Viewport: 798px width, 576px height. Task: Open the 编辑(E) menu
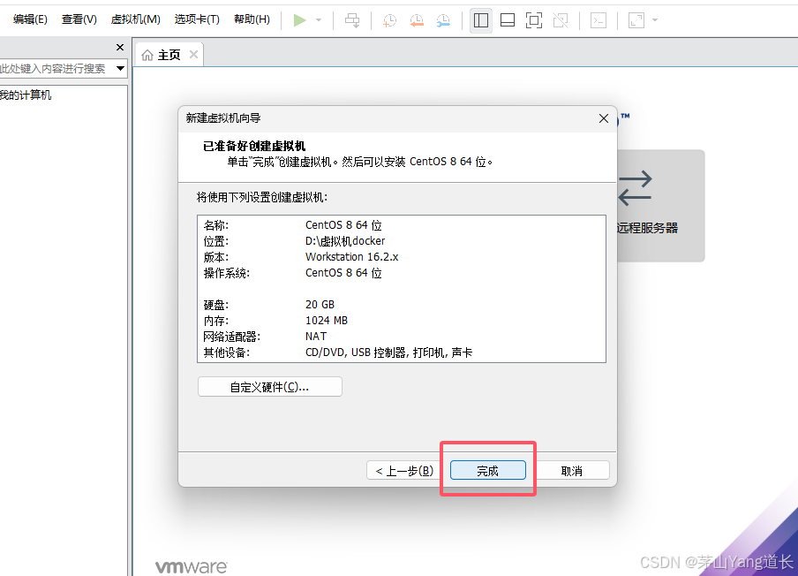[30, 19]
